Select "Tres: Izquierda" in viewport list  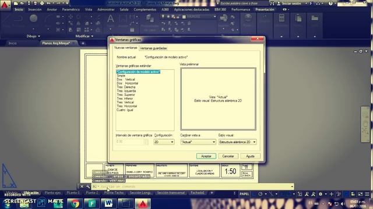click(x=126, y=91)
